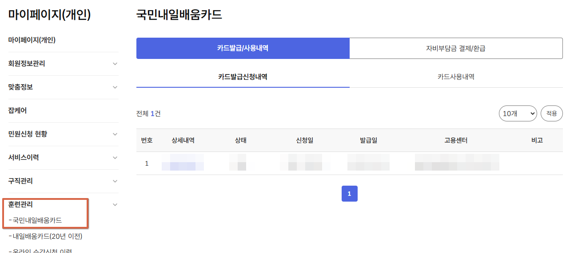The width and height of the screenshot is (578, 253).
Task: Expand the 민원신청 현황 chevron
Action: [115, 134]
